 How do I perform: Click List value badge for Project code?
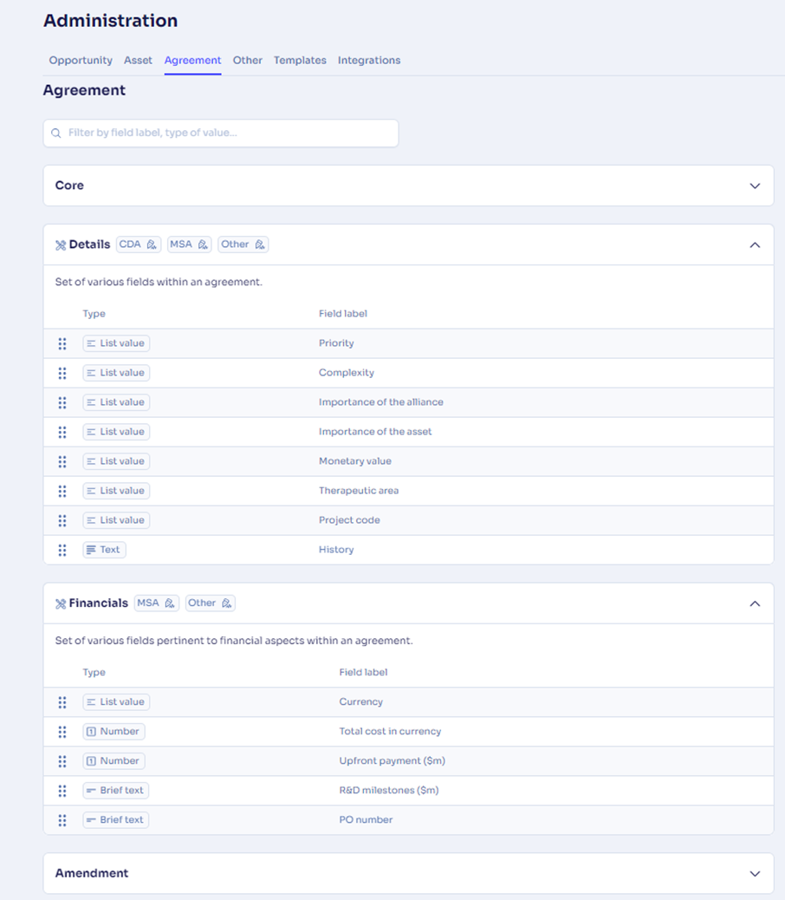tap(116, 520)
